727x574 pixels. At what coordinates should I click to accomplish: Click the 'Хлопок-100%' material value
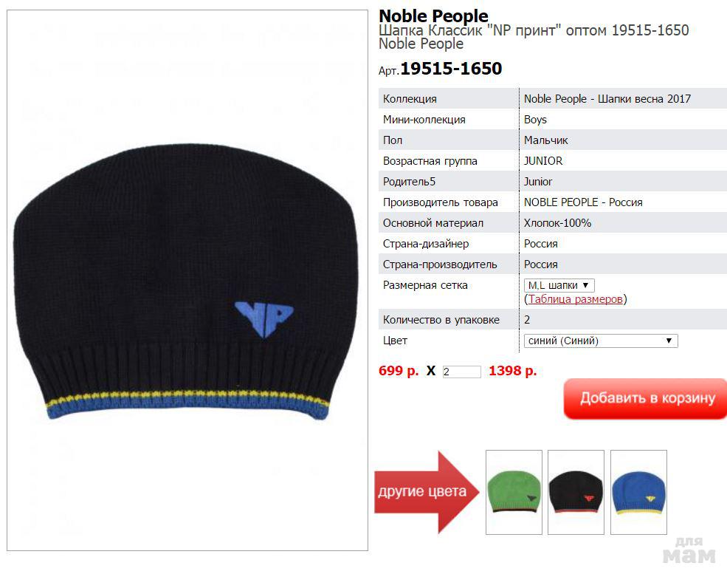pos(558,223)
